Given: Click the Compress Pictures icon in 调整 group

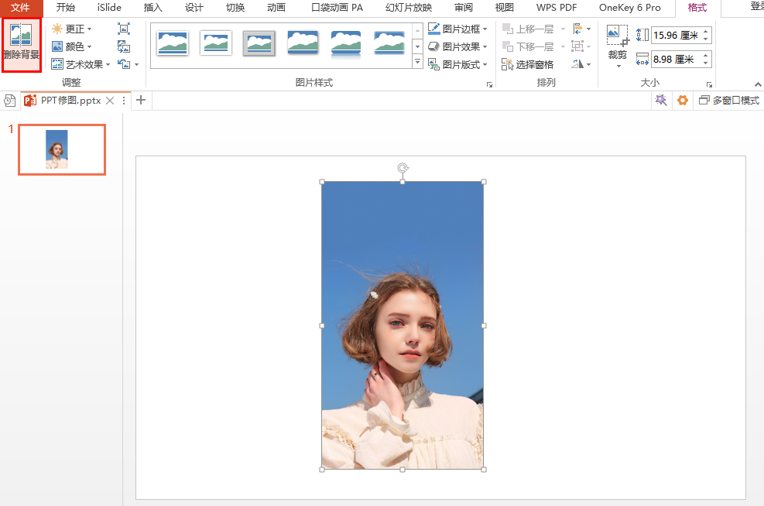Looking at the screenshot, I should tap(124, 29).
